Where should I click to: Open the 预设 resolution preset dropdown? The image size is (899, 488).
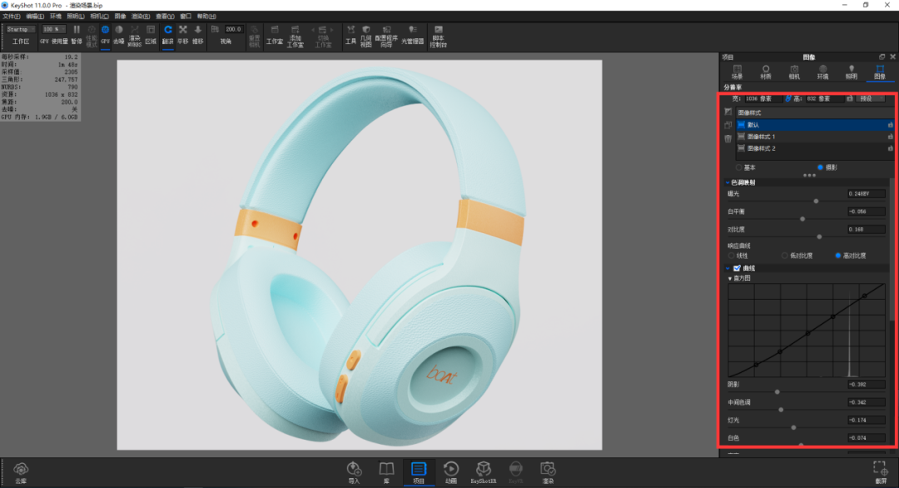click(871, 98)
